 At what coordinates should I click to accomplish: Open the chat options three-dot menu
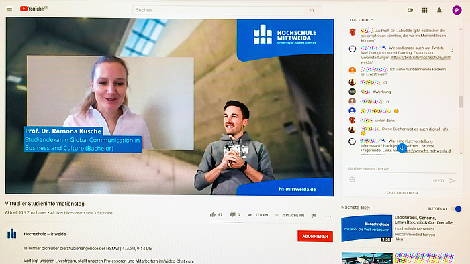click(455, 20)
